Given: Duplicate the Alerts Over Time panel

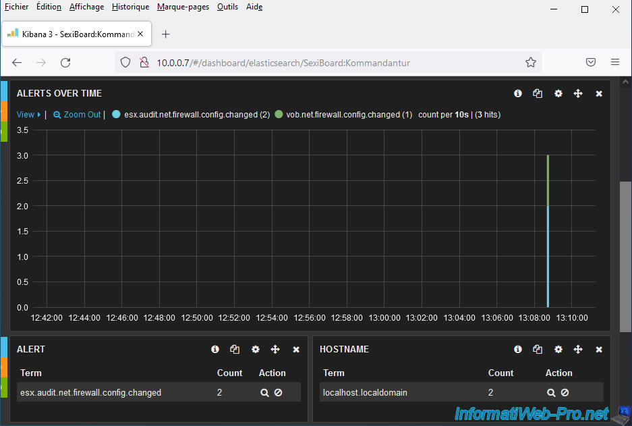Looking at the screenshot, I should (x=538, y=94).
